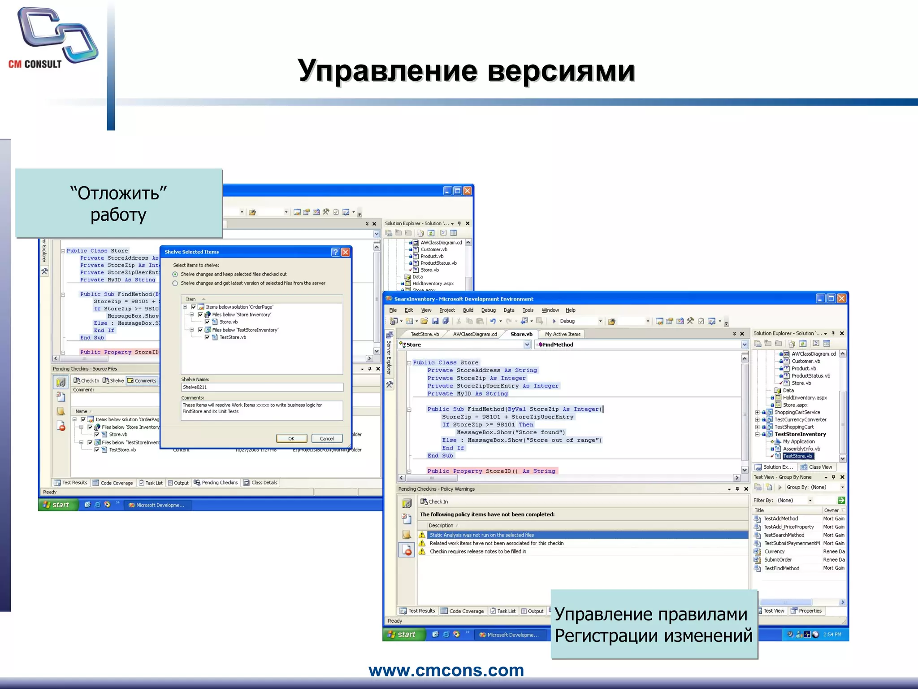Click Policy Warnings red stop icon

pos(407,550)
